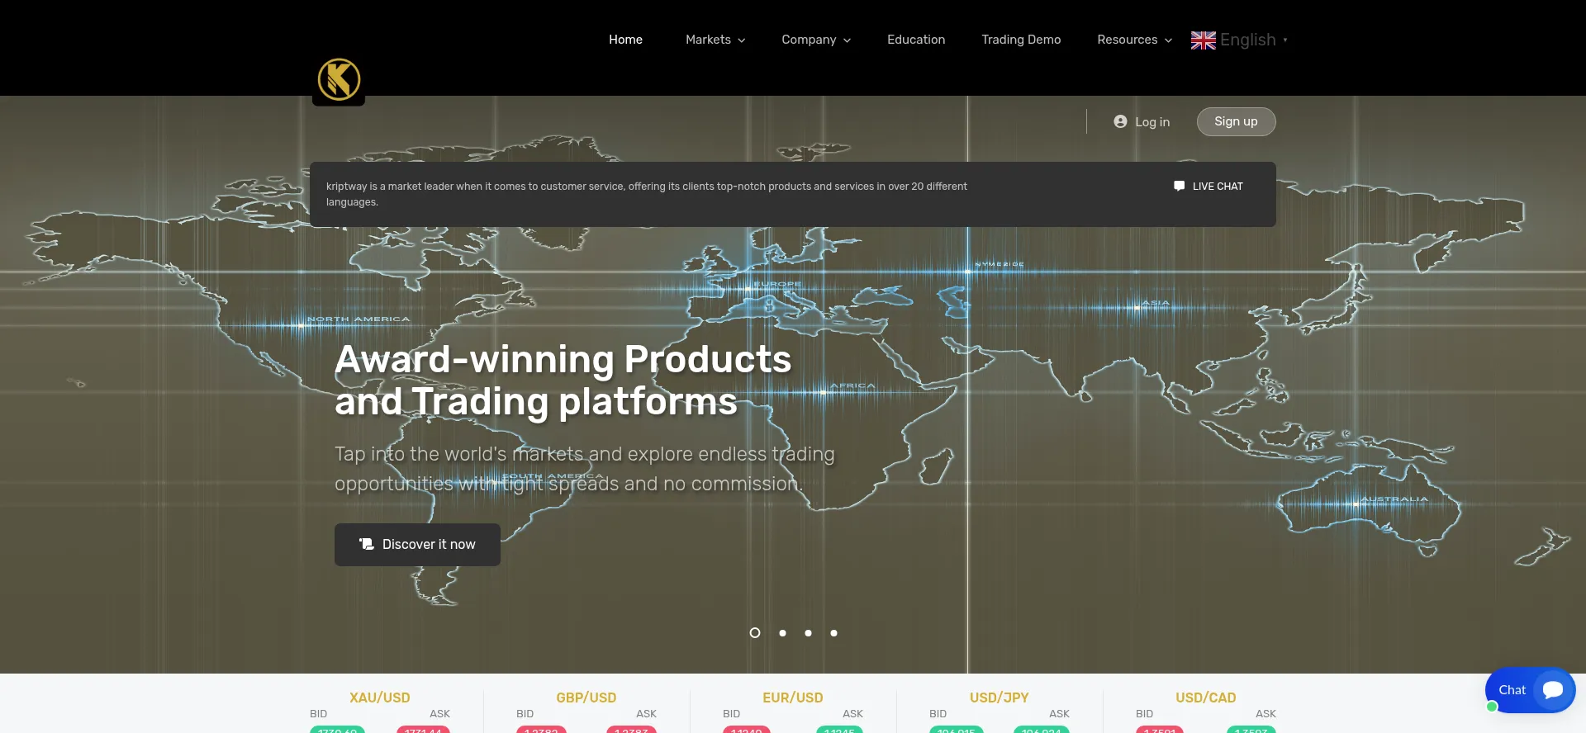
Task: Open the English language selector
Action: click(x=1248, y=40)
